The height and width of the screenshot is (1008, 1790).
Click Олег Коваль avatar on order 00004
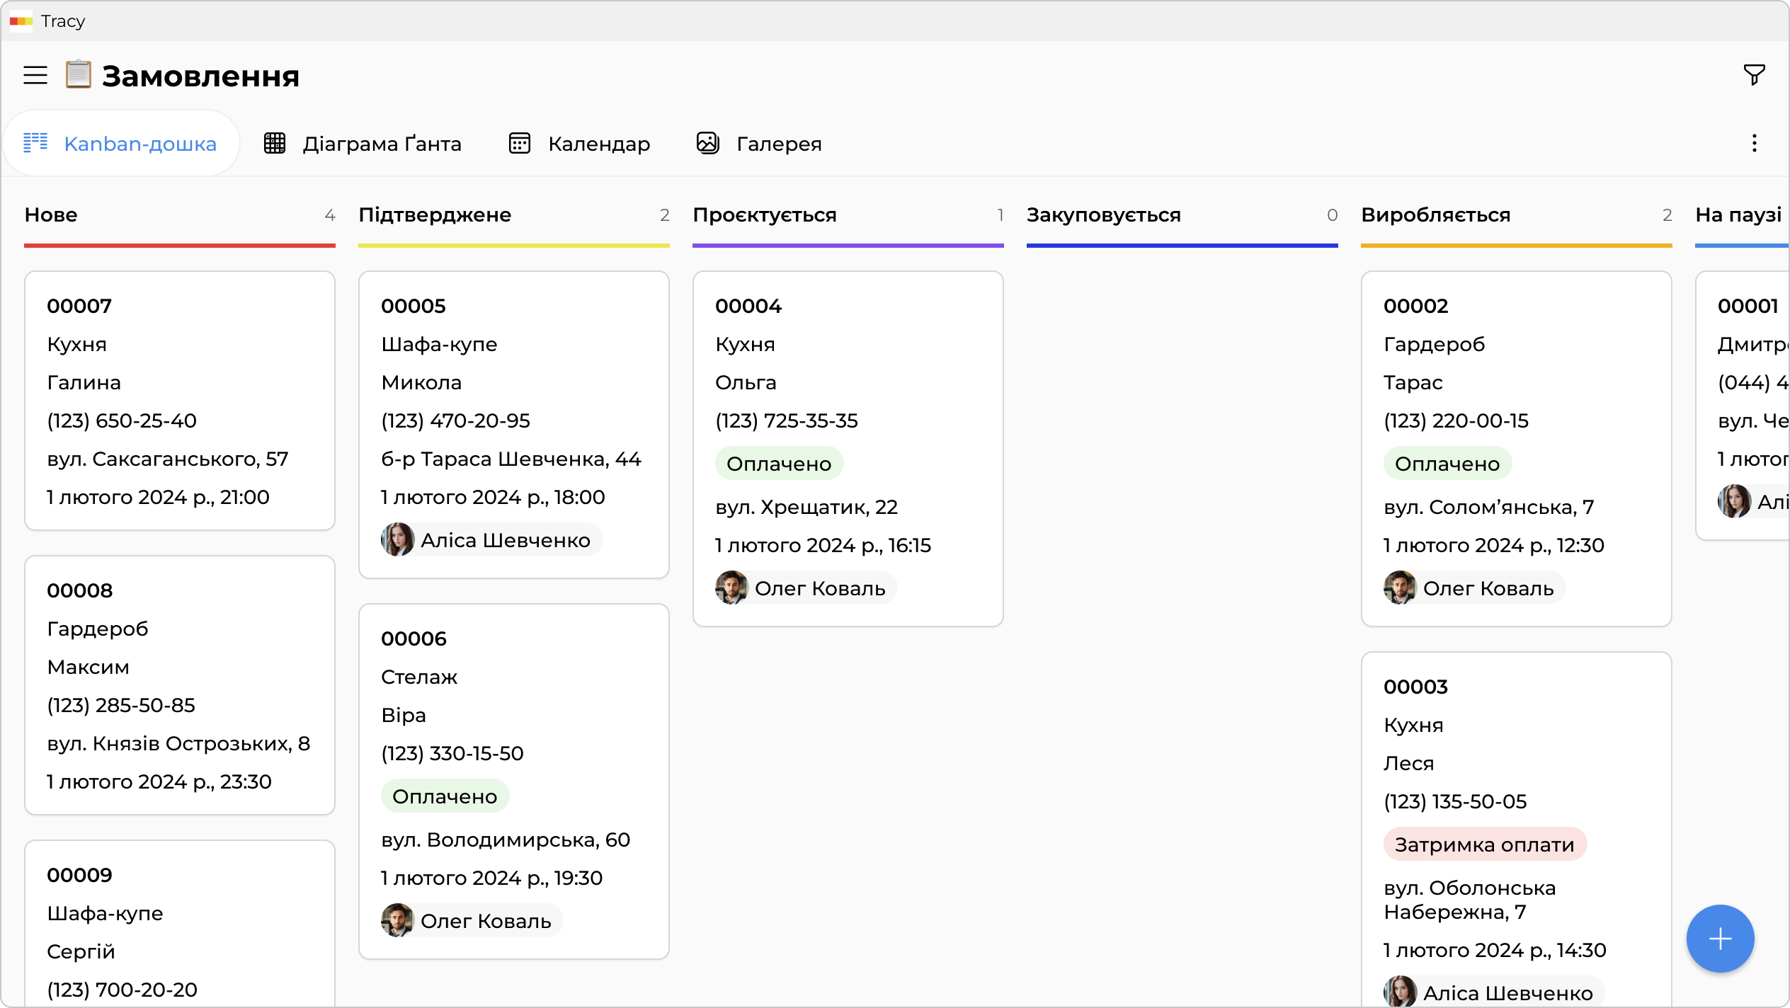point(732,588)
